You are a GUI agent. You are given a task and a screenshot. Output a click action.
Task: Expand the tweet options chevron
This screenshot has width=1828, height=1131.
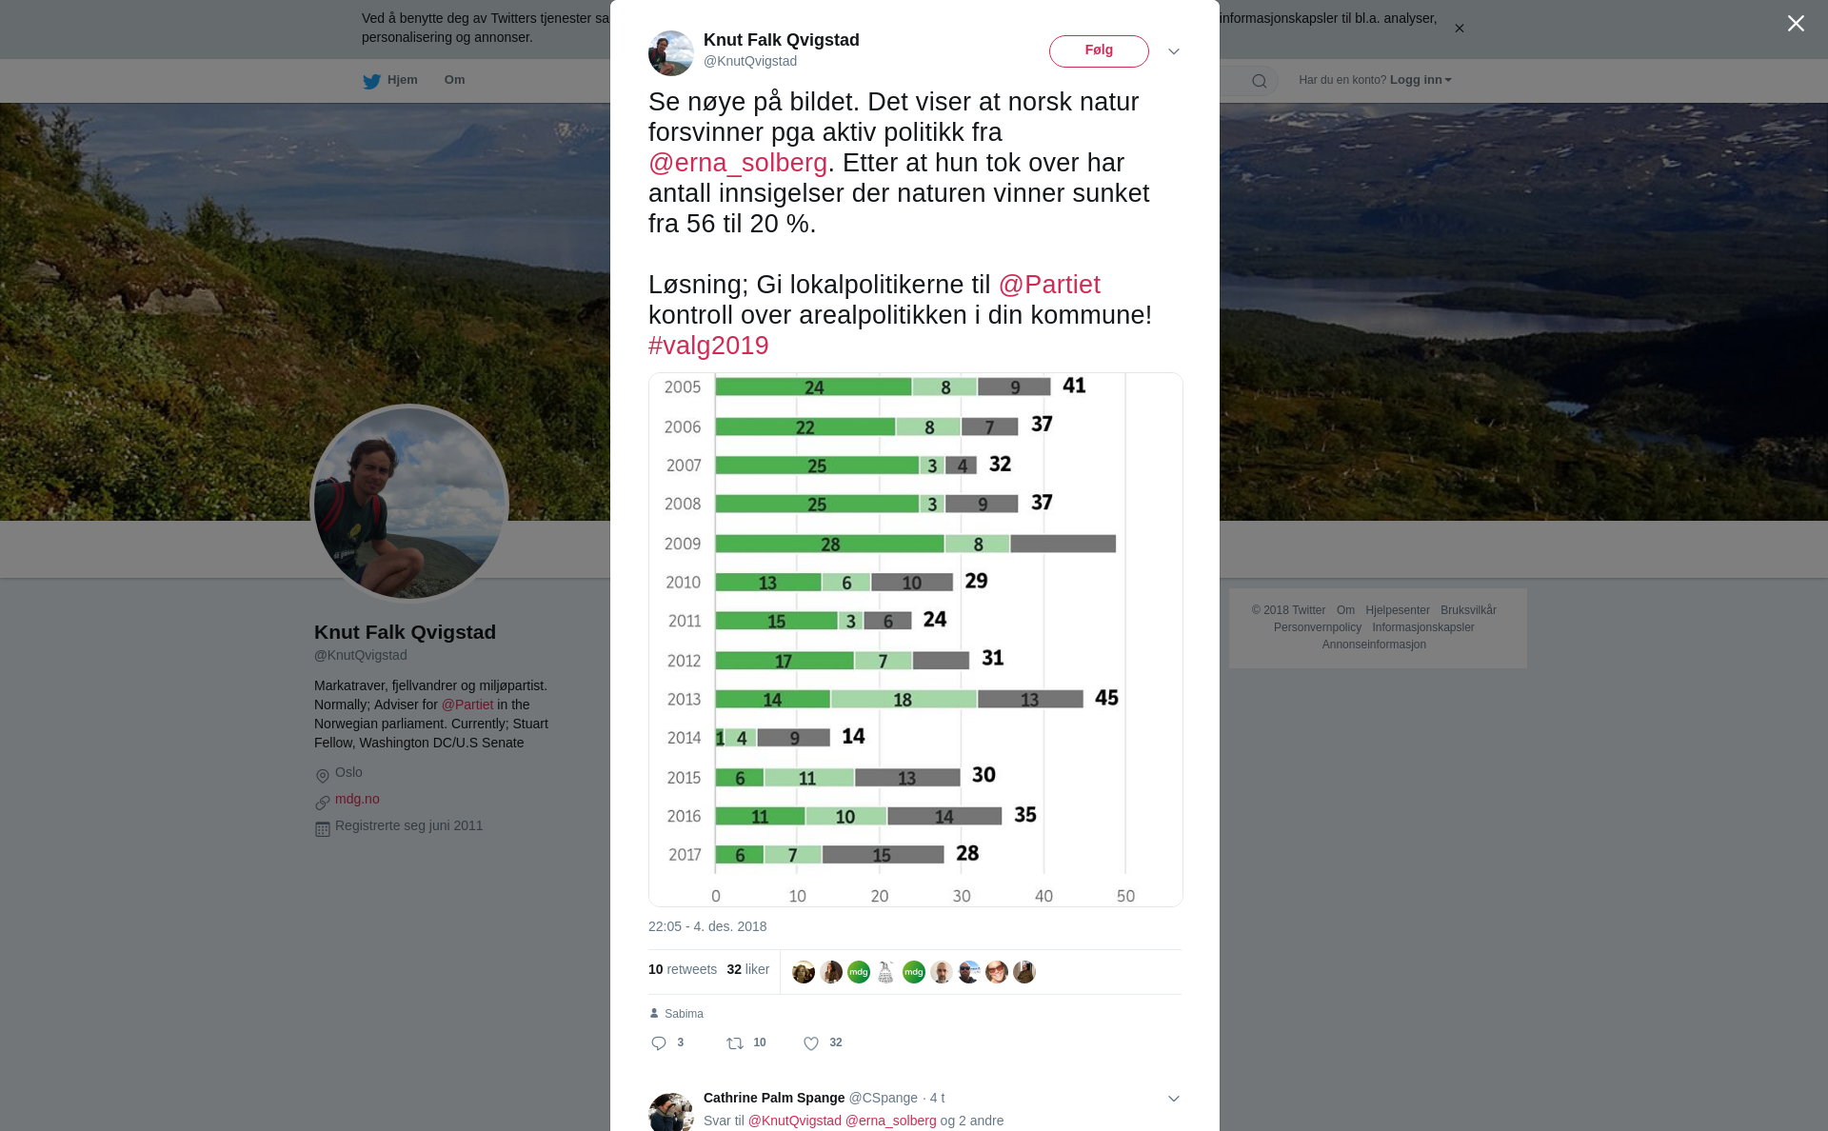click(1174, 51)
